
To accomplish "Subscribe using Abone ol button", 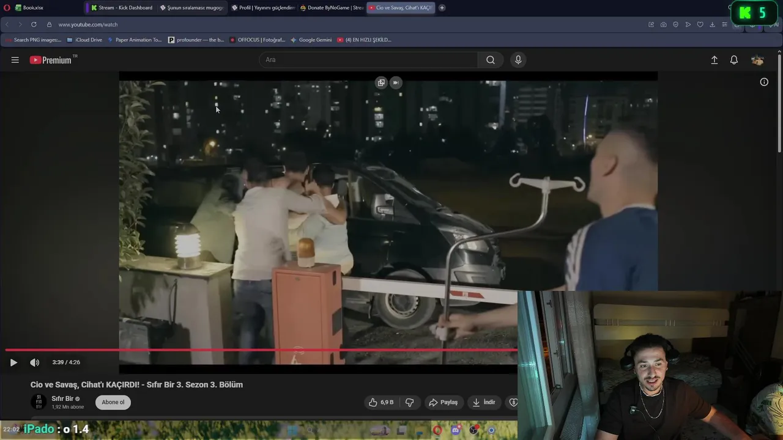I will [x=113, y=402].
